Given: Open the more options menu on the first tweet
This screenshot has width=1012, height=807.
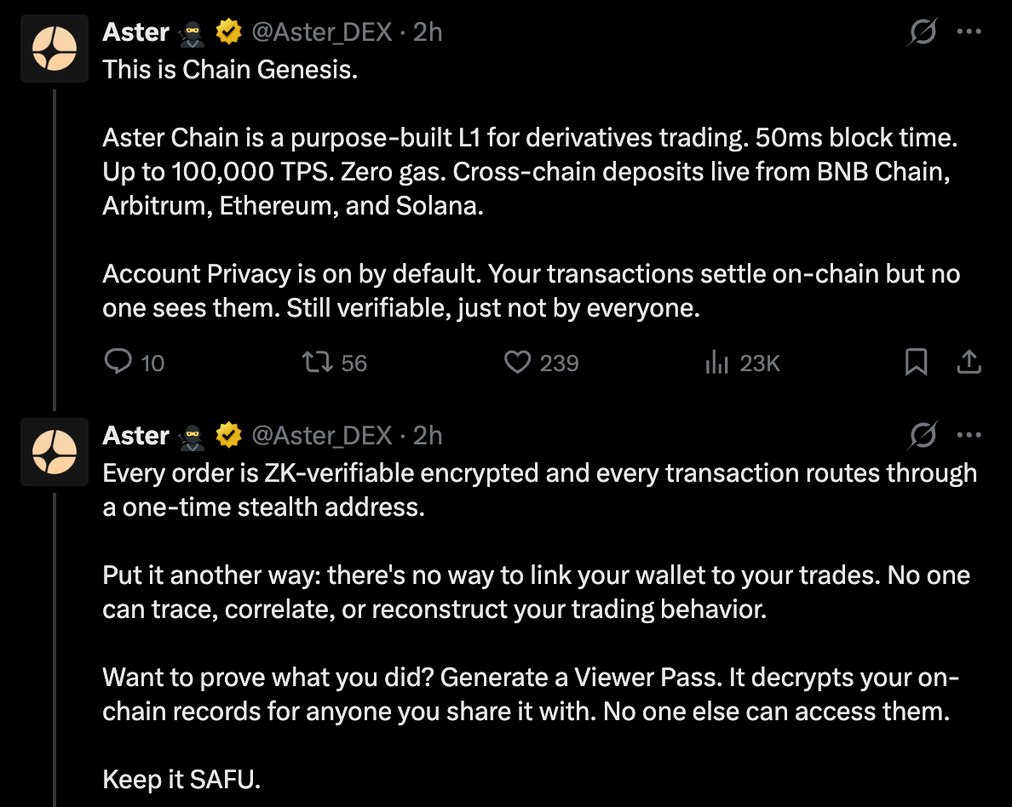Looking at the screenshot, I should [x=969, y=31].
